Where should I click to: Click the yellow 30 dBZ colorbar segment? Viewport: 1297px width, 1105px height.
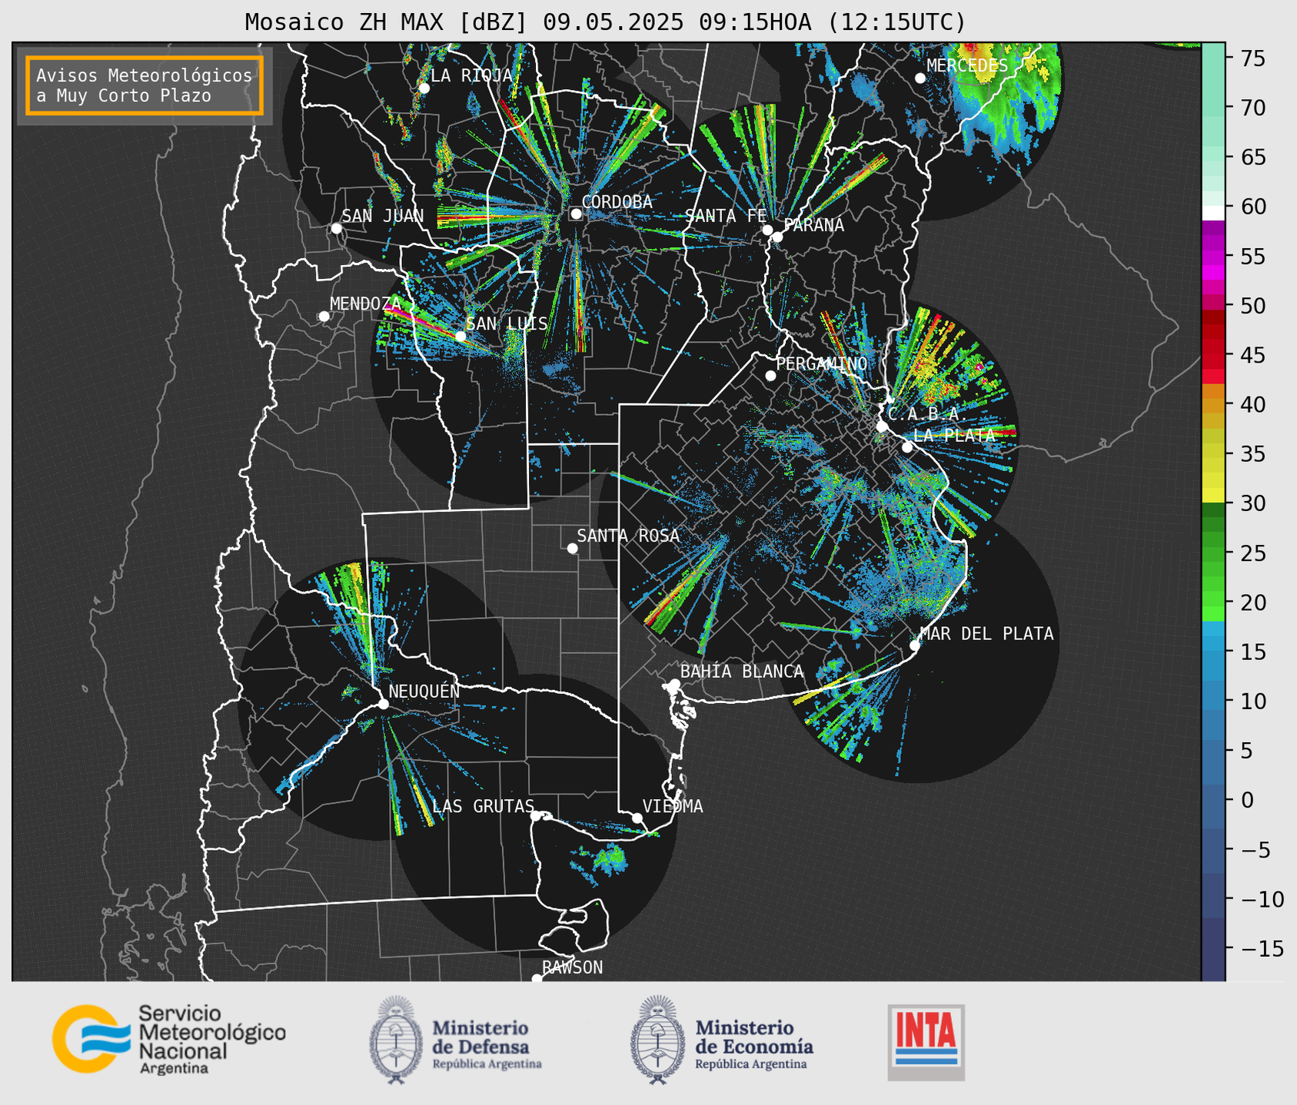point(1213,495)
